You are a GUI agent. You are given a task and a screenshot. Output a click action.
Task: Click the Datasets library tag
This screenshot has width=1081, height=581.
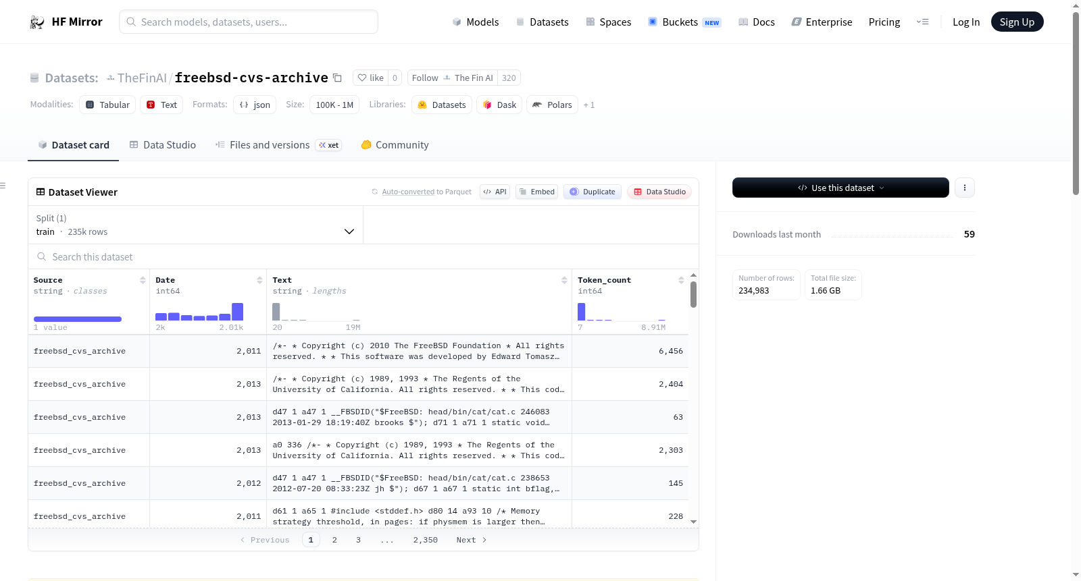[x=442, y=105]
